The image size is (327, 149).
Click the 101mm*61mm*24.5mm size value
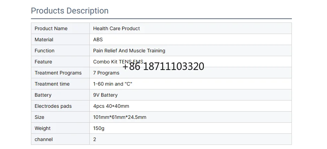pos(120,117)
